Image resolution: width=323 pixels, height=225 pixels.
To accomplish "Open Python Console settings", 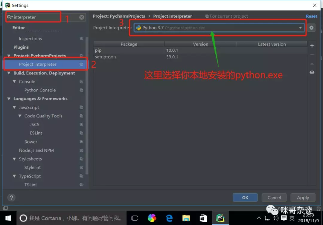I will pyautogui.click(x=40, y=90).
